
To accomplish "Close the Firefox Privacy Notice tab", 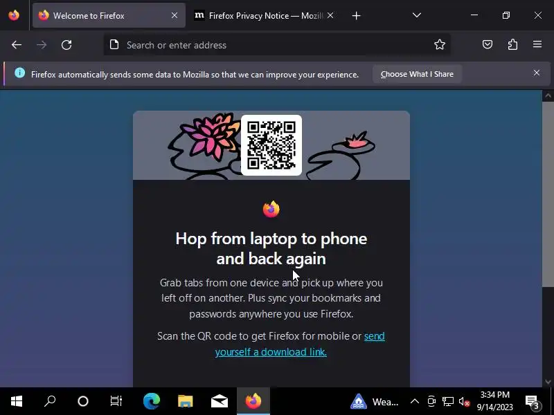I will pyautogui.click(x=330, y=15).
